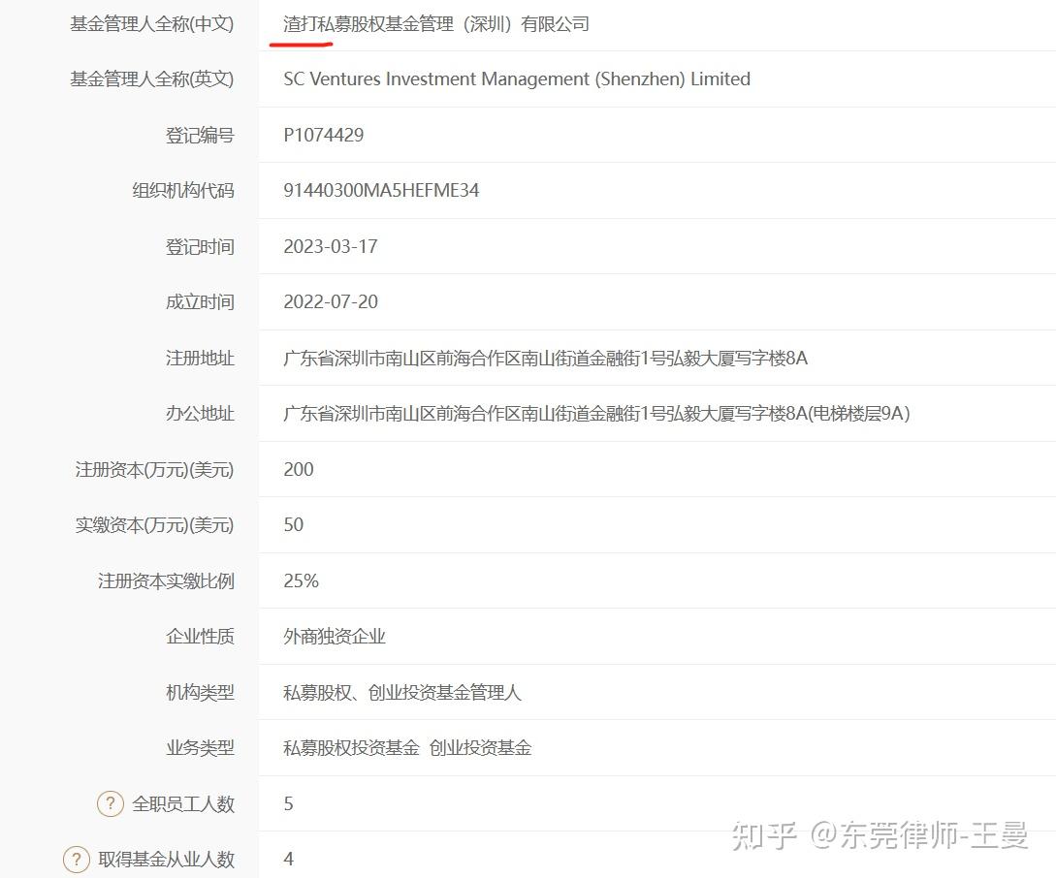This screenshot has height=878, width=1056.
Task: Click enterprise nature 外商独资企业
Action: click(335, 637)
